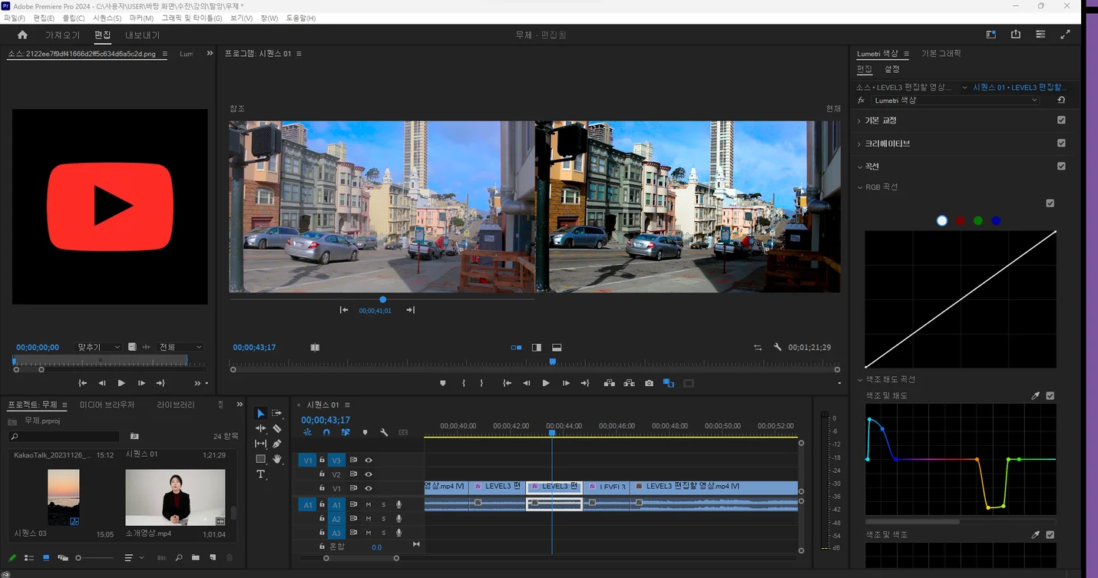Image resolution: width=1098 pixels, height=578 pixels.
Task: Disable the 크리에이티브 section checkbox
Action: coord(1061,144)
